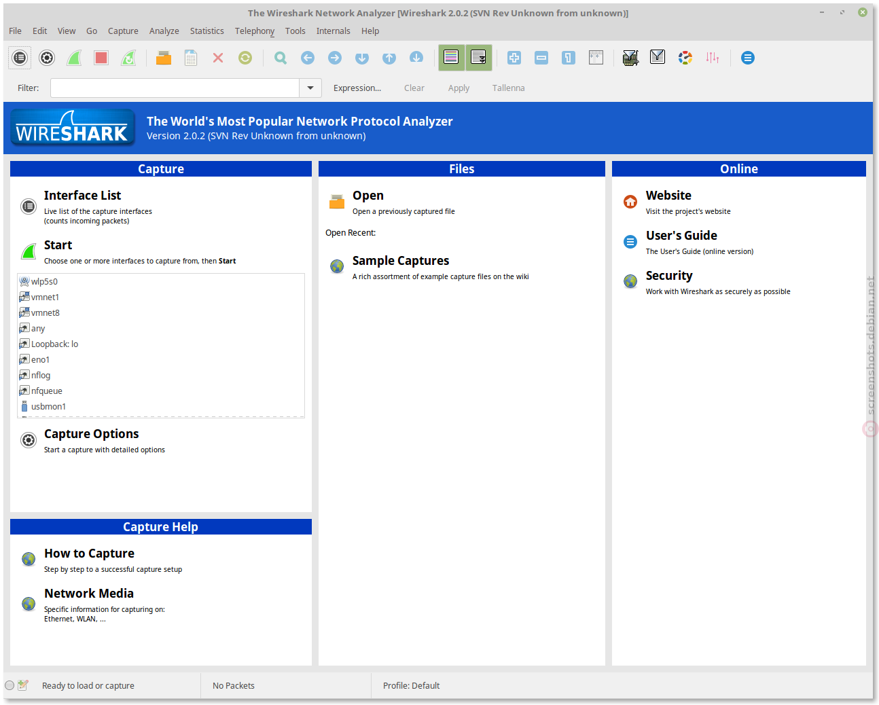Toggle auto scroll in live capture

(x=478, y=58)
